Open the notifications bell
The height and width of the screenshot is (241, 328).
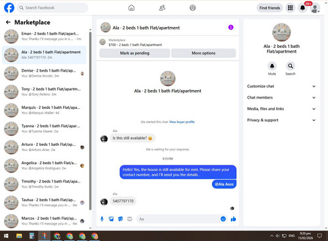(302, 8)
